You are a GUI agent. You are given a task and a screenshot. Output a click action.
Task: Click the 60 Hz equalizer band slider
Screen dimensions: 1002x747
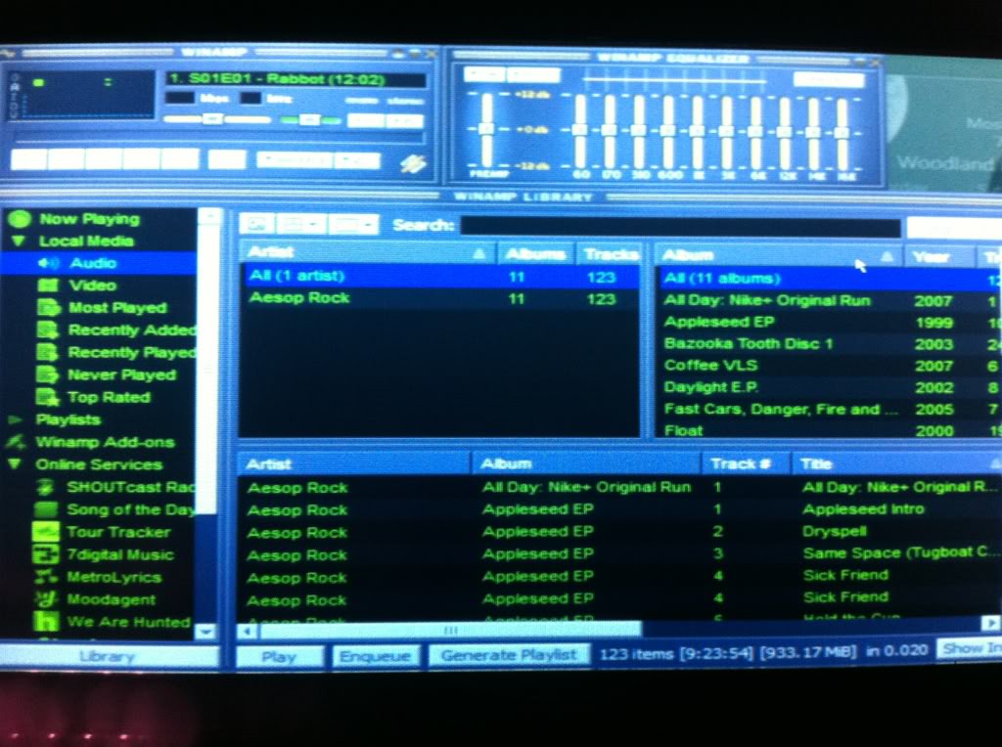point(579,132)
